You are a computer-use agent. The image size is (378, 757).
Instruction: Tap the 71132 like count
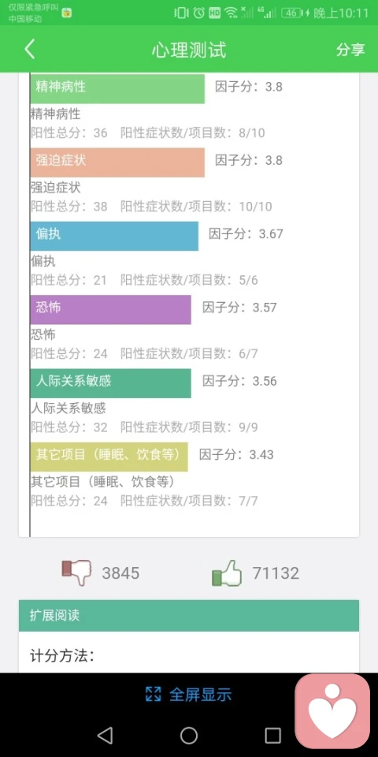pyautogui.click(x=276, y=573)
